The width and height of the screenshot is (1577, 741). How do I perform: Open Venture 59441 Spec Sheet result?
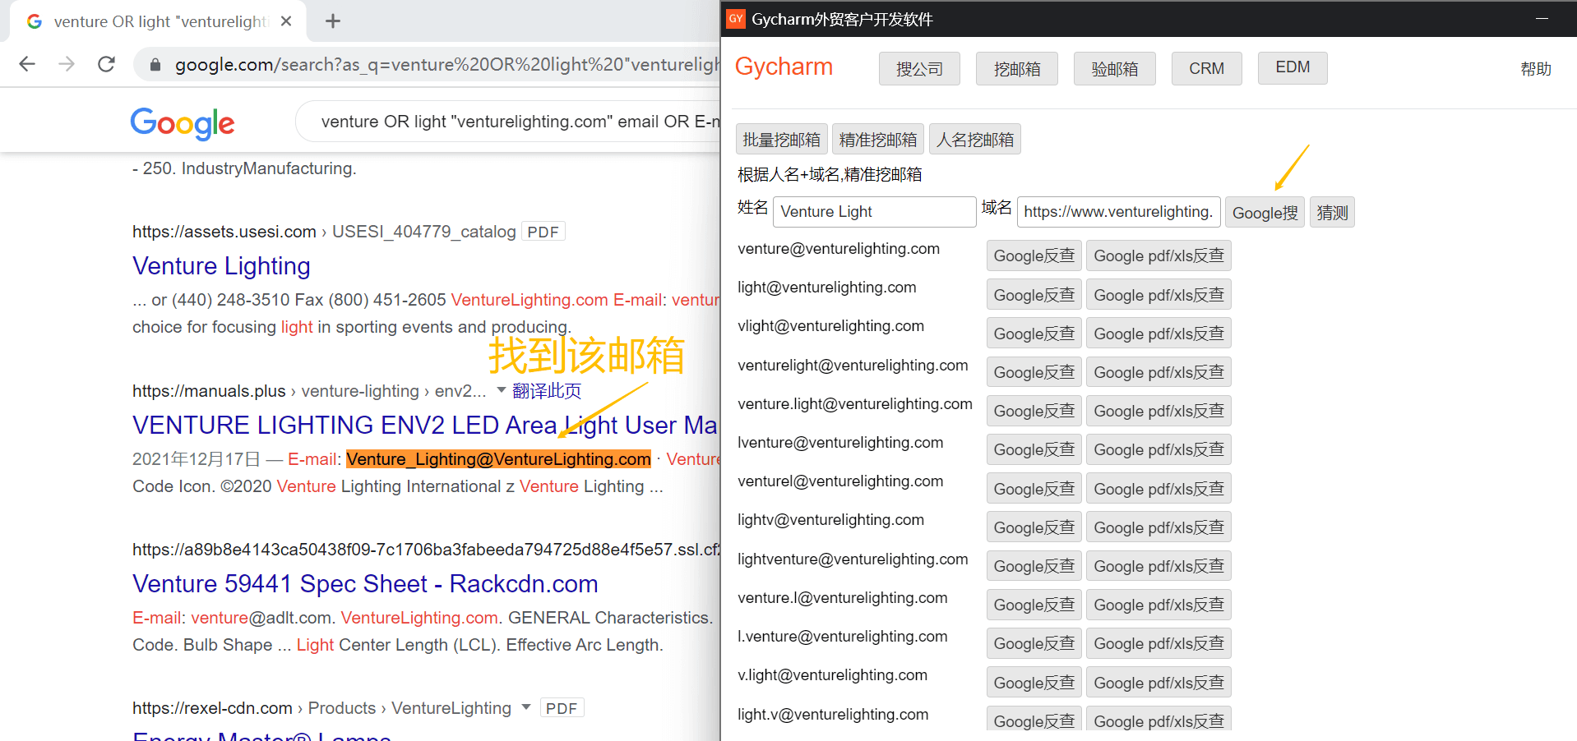pos(365,584)
